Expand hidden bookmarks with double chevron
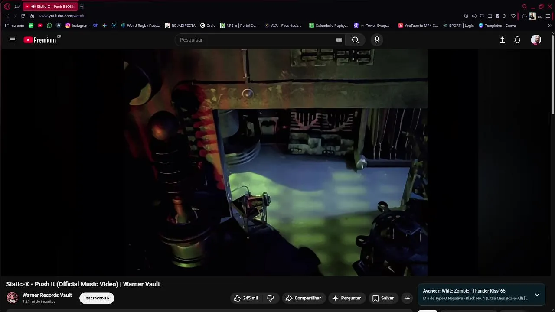Image resolution: width=555 pixels, height=312 pixels. [x=549, y=26]
